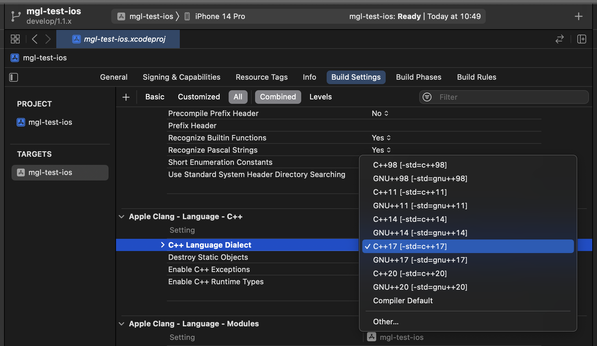Select Enable C++ Exceptions setting

[209, 269]
